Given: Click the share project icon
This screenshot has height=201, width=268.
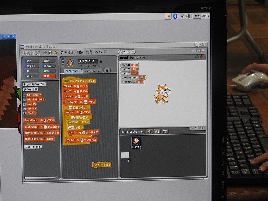Looking at the screenshot, I should pos(55,52).
